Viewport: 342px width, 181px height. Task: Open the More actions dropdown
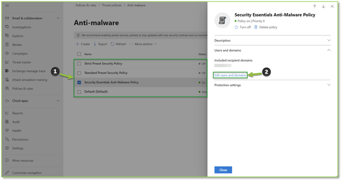click(143, 44)
